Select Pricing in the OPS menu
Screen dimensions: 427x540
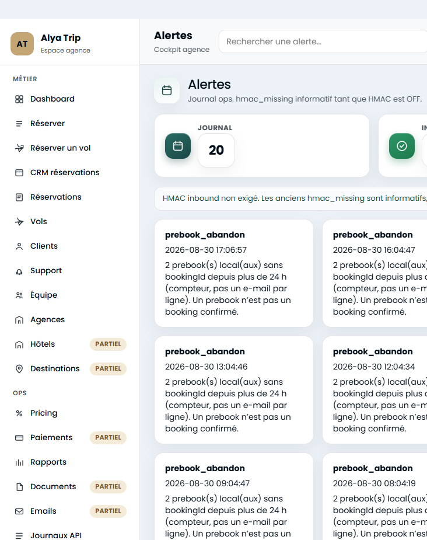pos(70,413)
